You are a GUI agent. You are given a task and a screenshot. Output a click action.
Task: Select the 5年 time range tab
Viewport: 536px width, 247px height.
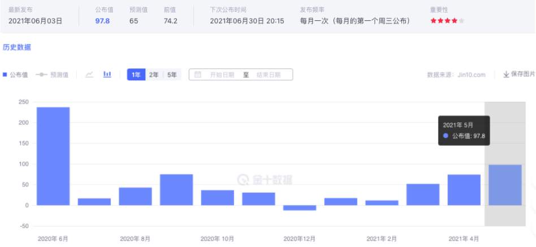pos(172,75)
